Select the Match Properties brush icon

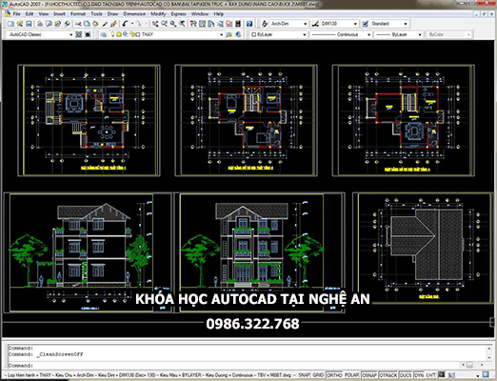tap(105, 24)
